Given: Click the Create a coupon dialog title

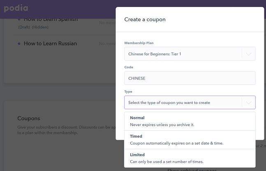Looking at the screenshot, I should coord(145,19).
